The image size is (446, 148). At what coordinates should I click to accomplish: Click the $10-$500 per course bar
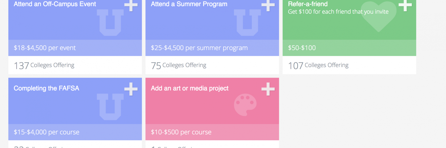tap(212, 132)
